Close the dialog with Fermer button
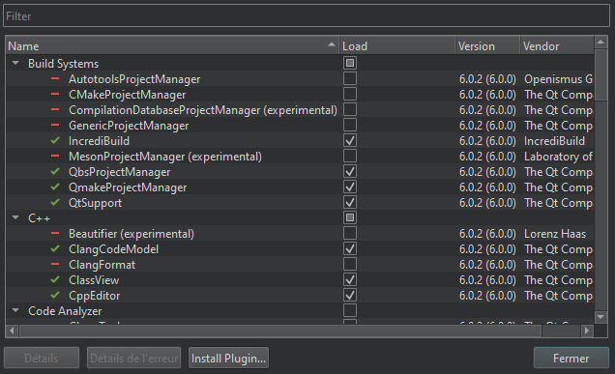 (571, 358)
